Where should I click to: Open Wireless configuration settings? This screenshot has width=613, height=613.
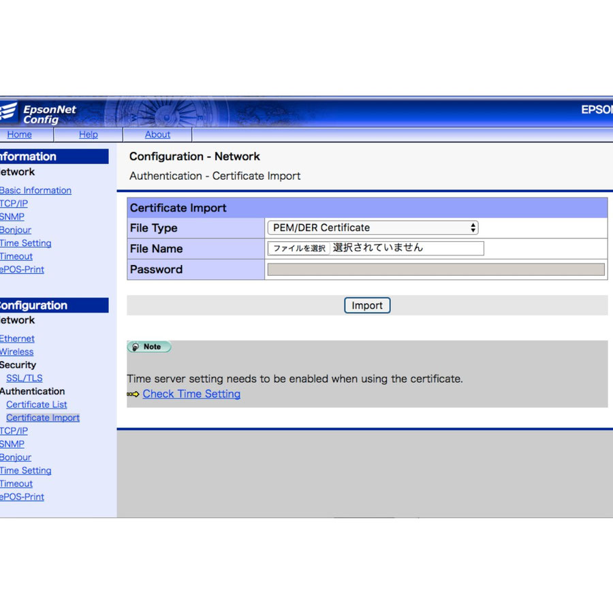tap(16, 352)
